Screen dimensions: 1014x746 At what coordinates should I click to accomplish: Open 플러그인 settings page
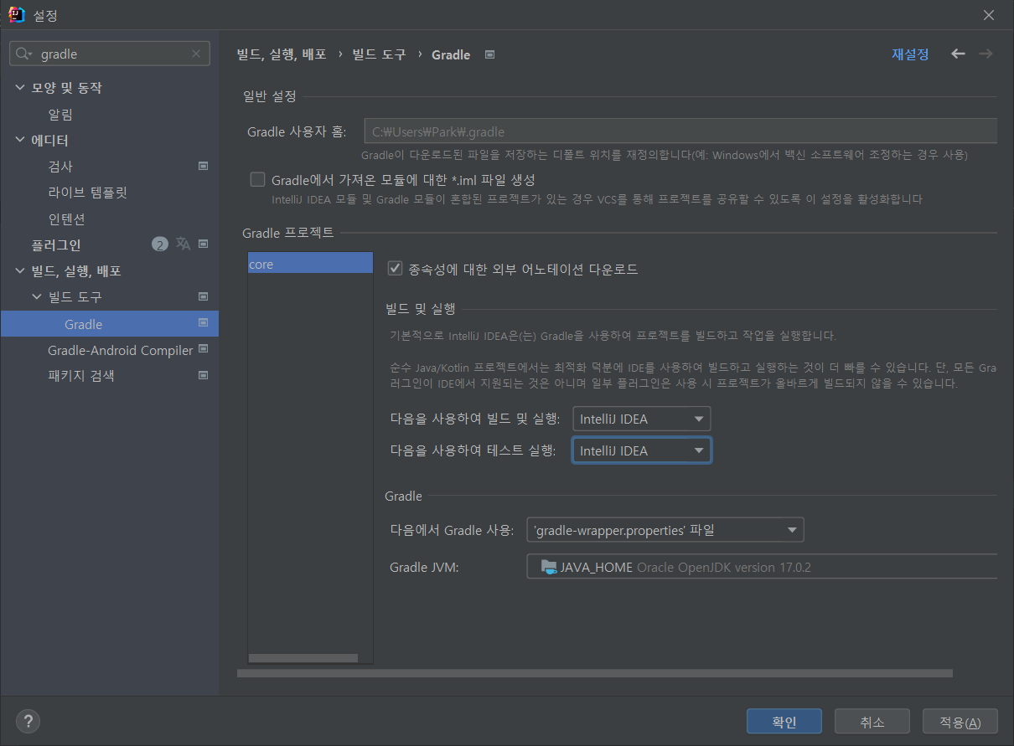click(x=56, y=244)
